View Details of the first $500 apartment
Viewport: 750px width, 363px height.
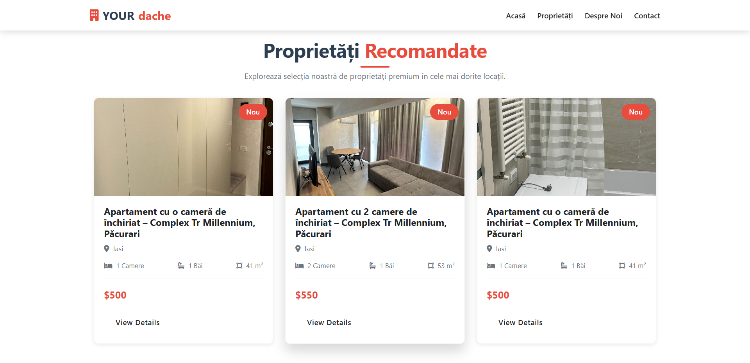click(137, 323)
